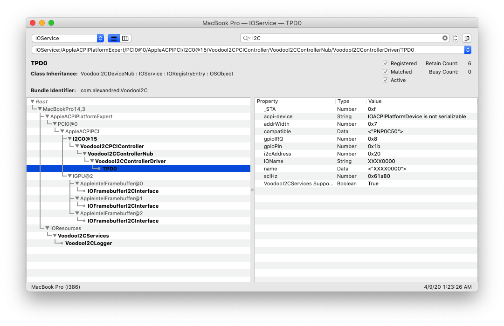
Task: Switch to column browser view
Action: coord(123,38)
